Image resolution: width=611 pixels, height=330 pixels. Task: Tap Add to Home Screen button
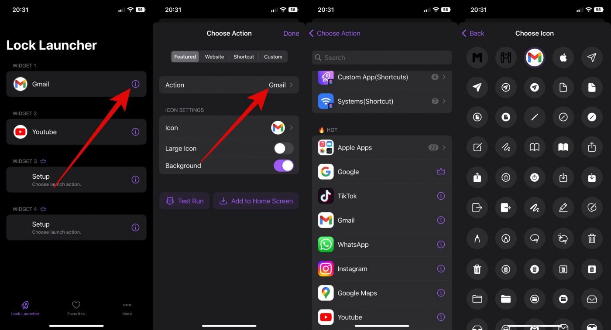tap(256, 201)
